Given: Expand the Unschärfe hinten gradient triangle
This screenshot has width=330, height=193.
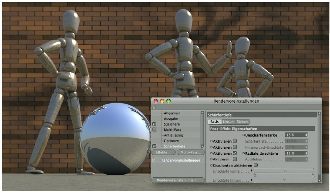Looking at the screenshot, I should coord(252,180).
